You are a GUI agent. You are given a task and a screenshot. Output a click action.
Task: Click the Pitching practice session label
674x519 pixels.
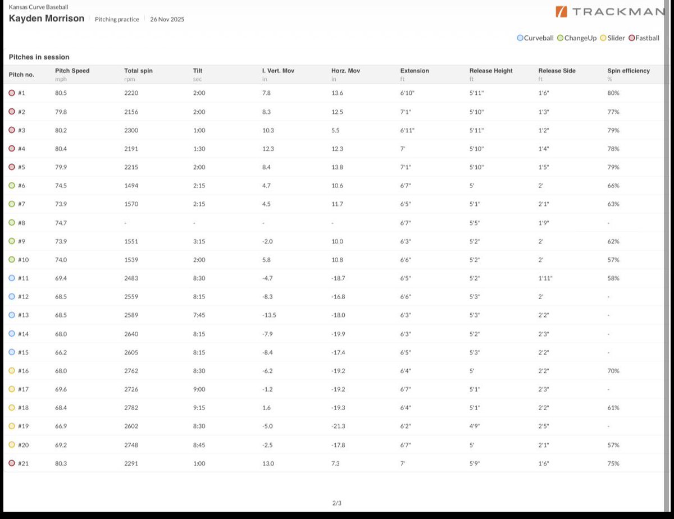(x=117, y=20)
